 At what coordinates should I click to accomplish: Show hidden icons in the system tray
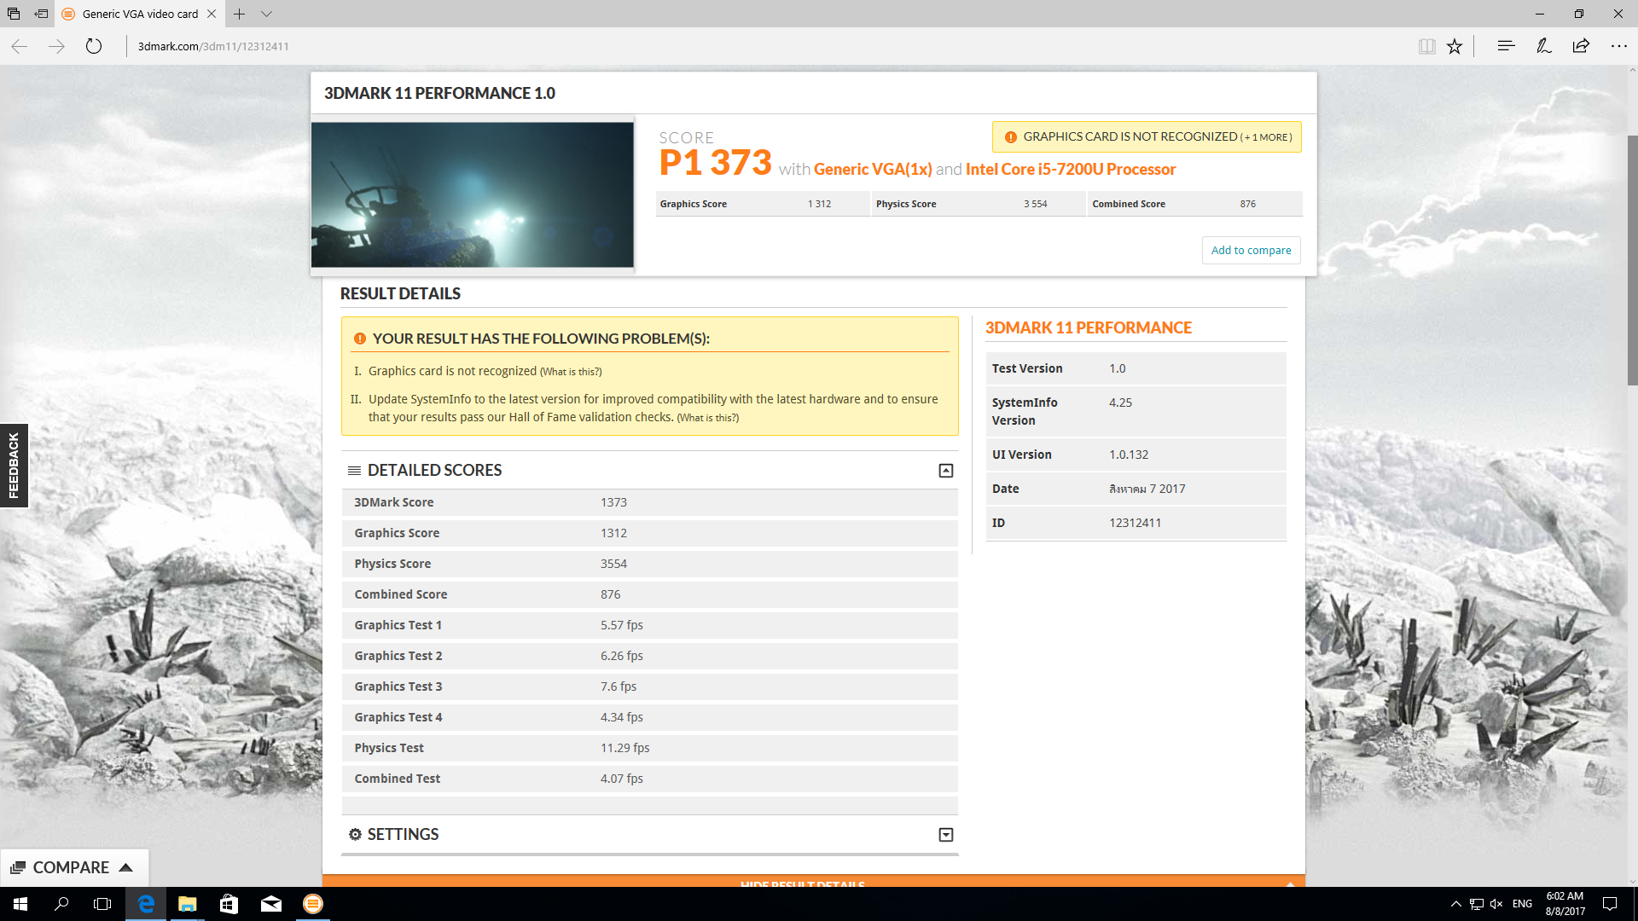click(x=1455, y=903)
